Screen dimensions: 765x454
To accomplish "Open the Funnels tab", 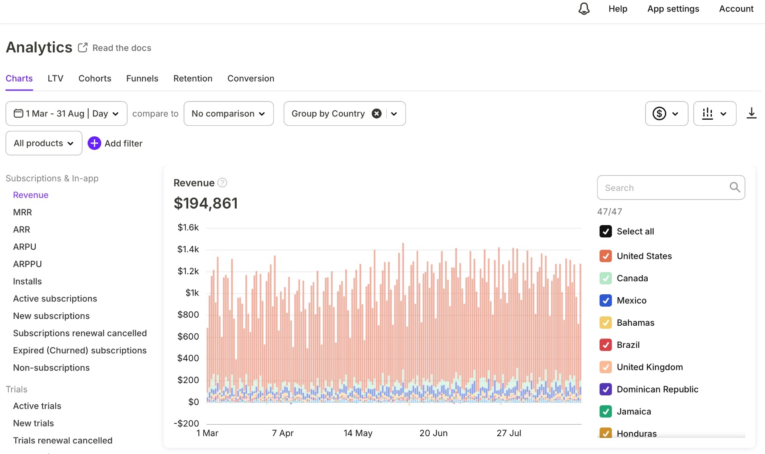I will [x=142, y=79].
